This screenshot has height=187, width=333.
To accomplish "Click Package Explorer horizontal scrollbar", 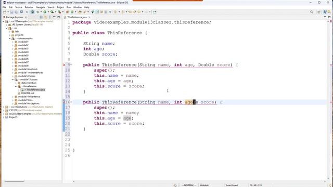I will pyautogui.click(x=15, y=181).
